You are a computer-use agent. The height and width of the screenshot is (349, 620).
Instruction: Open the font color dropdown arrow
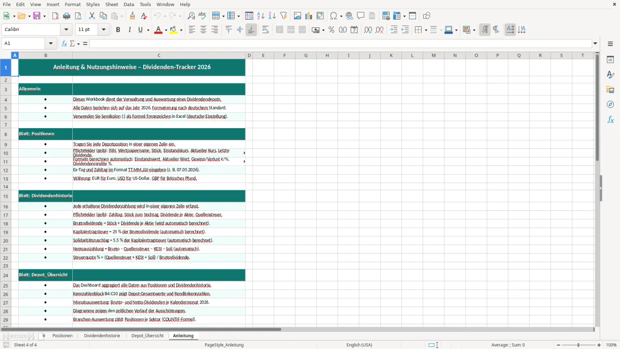(x=165, y=30)
